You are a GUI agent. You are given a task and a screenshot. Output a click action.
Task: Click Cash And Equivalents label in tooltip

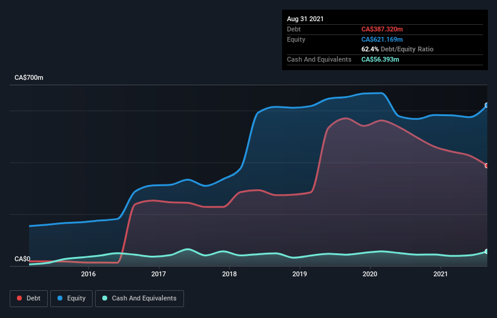[319, 59]
